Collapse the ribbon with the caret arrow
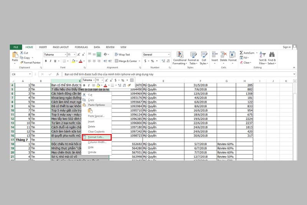 pos(294,67)
